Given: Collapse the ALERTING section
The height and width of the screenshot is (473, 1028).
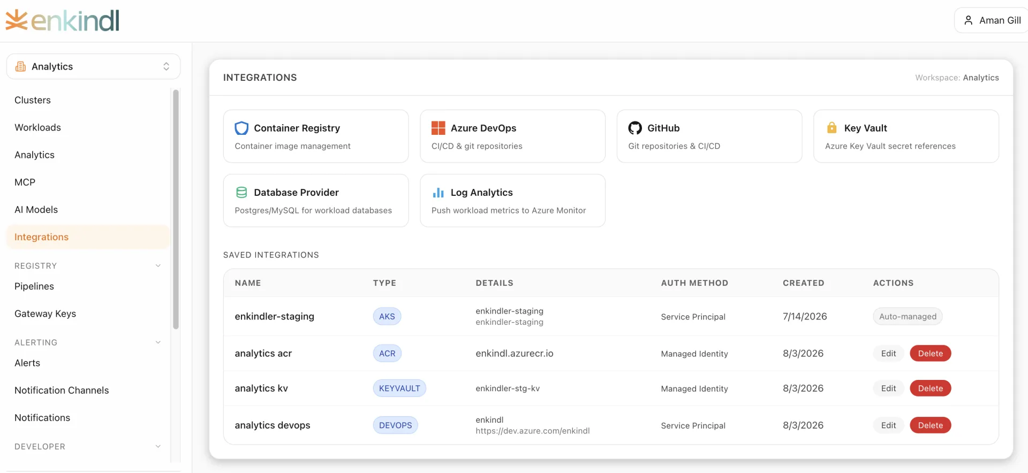Looking at the screenshot, I should click(x=158, y=342).
